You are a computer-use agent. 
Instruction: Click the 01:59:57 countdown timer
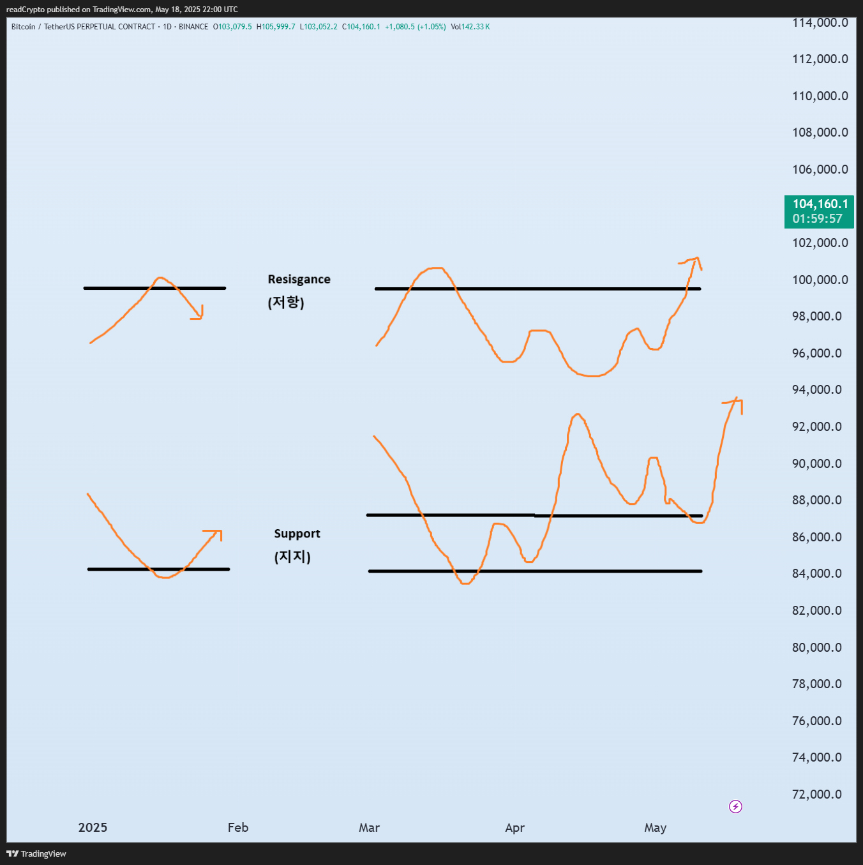click(818, 218)
